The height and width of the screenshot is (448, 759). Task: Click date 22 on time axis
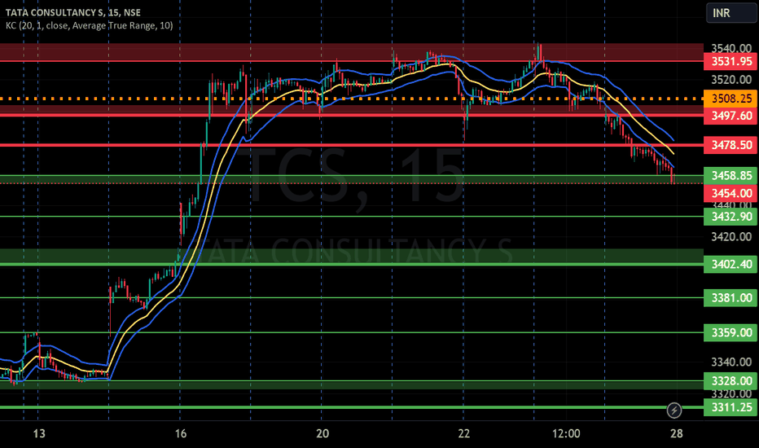tap(463, 433)
